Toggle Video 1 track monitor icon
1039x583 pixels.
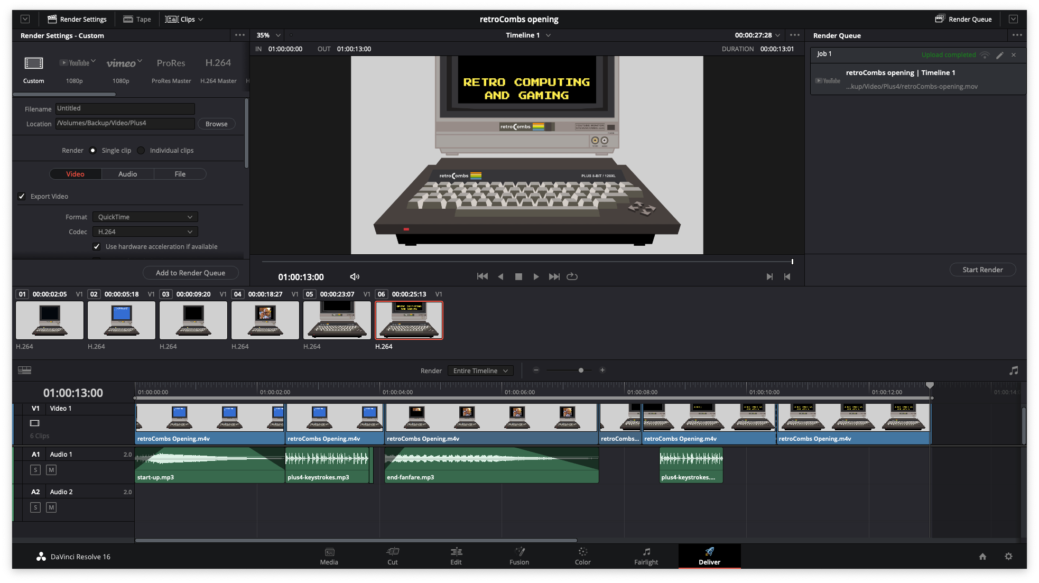click(x=34, y=423)
